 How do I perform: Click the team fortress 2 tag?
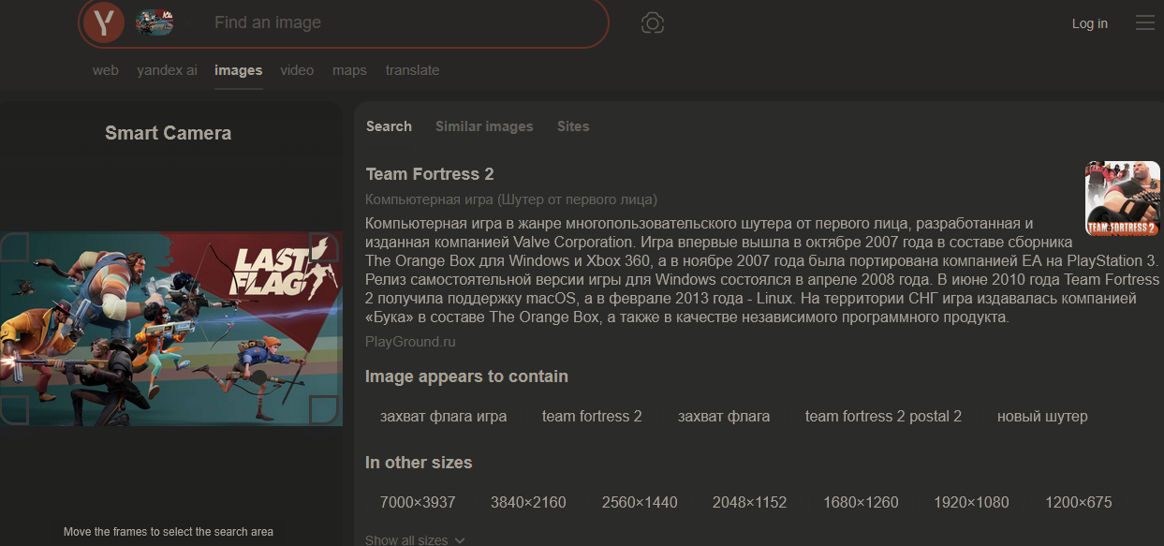tap(592, 416)
